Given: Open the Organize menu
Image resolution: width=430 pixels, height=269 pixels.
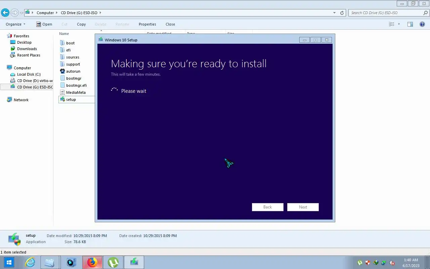Looking at the screenshot, I should (15, 24).
